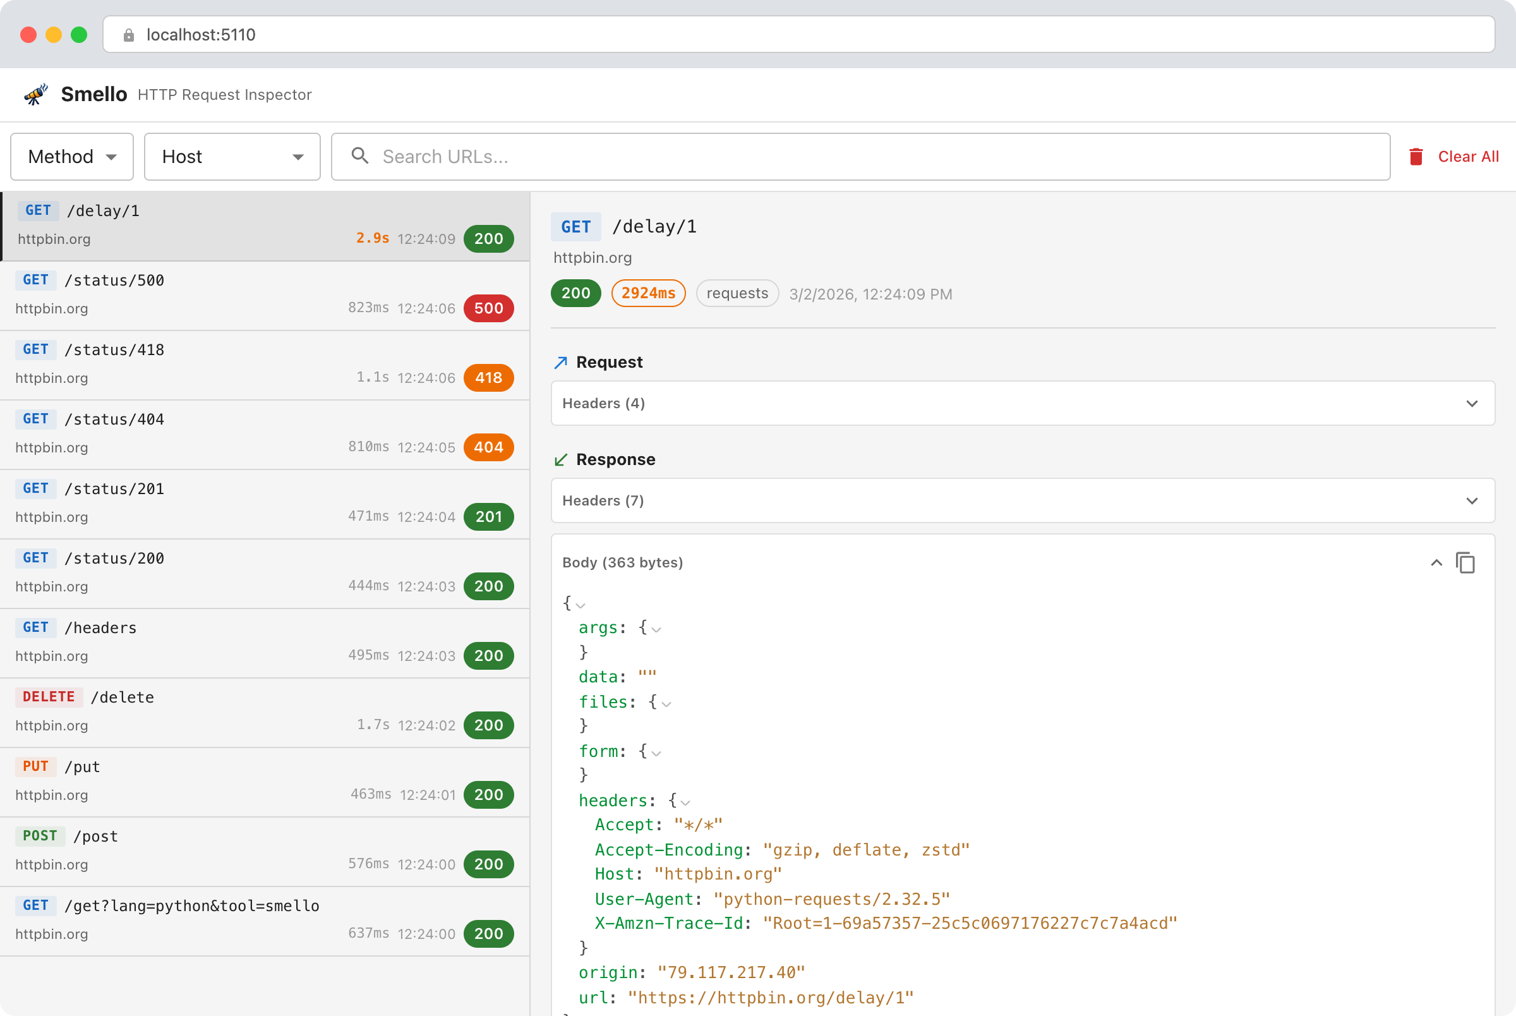The height and width of the screenshot is (1016, 1516).
Task: Click the Smello telescope logo icon
Action: [x=36, y=95]
